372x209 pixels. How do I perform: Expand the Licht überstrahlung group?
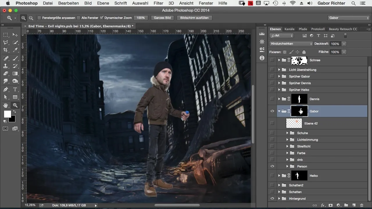click(279, 70)
